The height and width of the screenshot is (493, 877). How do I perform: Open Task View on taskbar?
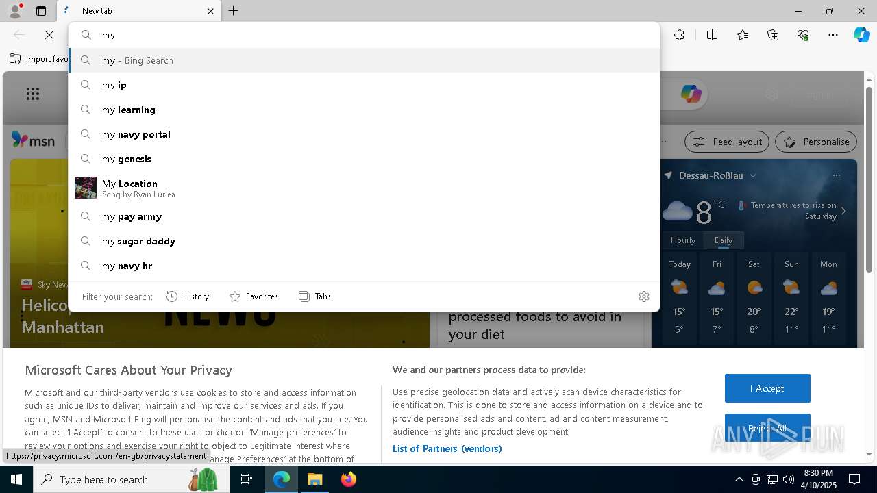point(247,479)
